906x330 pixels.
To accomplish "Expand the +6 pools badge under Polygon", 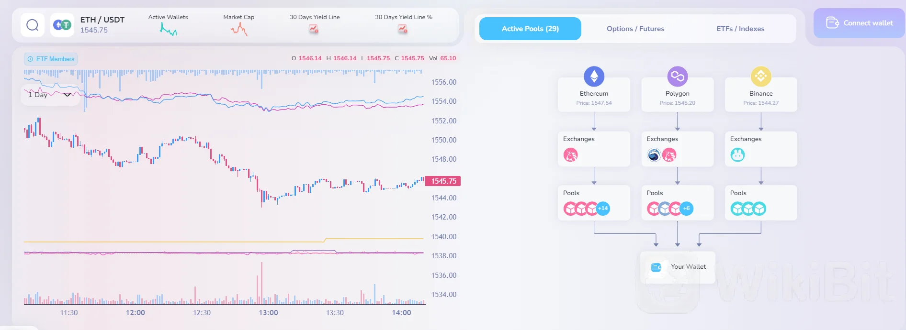I will pyautogui.click(x=686, y=209).
